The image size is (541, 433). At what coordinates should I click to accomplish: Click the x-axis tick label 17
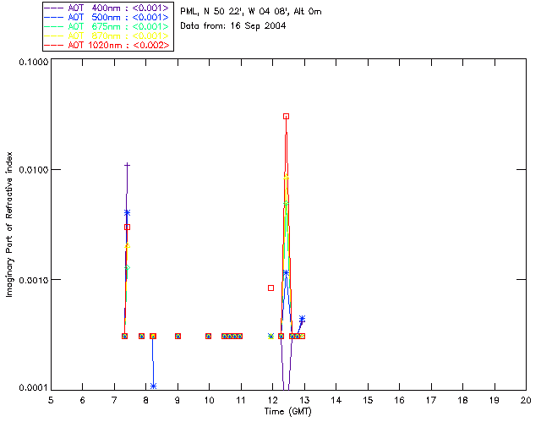click(x=431, y=400)
